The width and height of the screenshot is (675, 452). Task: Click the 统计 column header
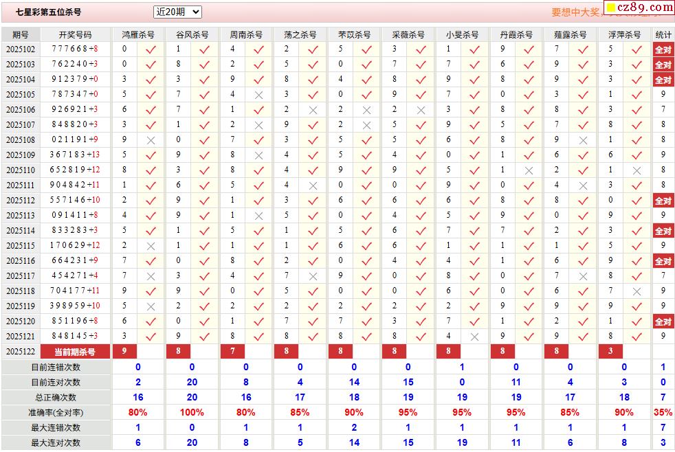coord(663,35)
